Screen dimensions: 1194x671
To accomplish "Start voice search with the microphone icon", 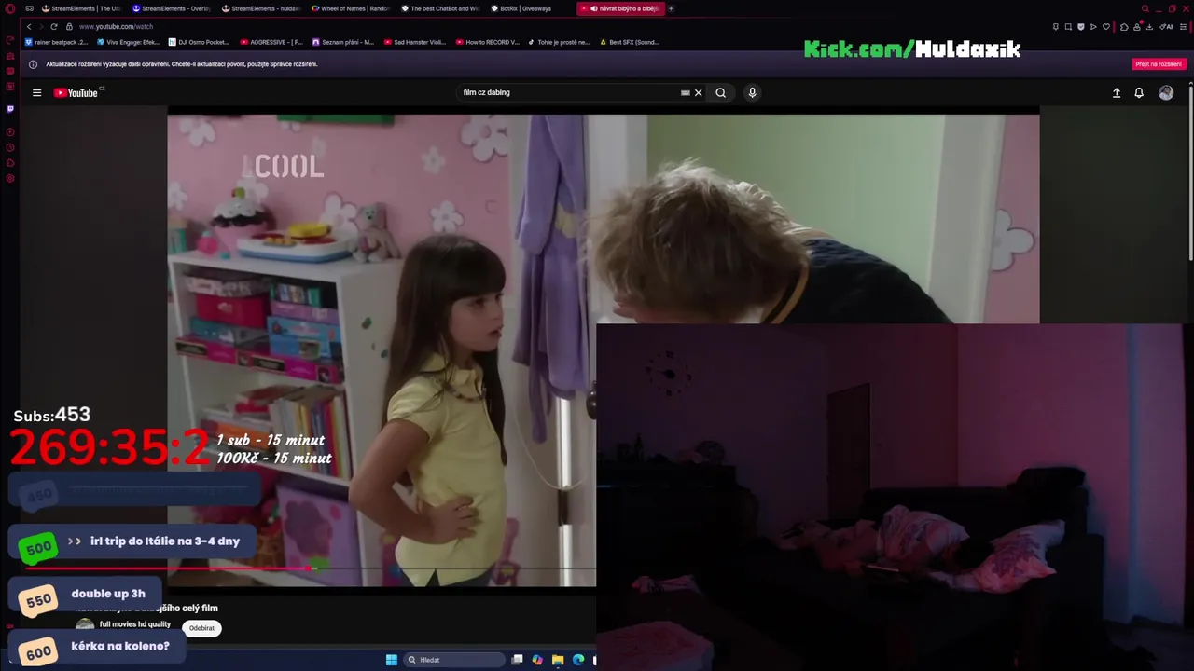I will click(x=752, y=92).
